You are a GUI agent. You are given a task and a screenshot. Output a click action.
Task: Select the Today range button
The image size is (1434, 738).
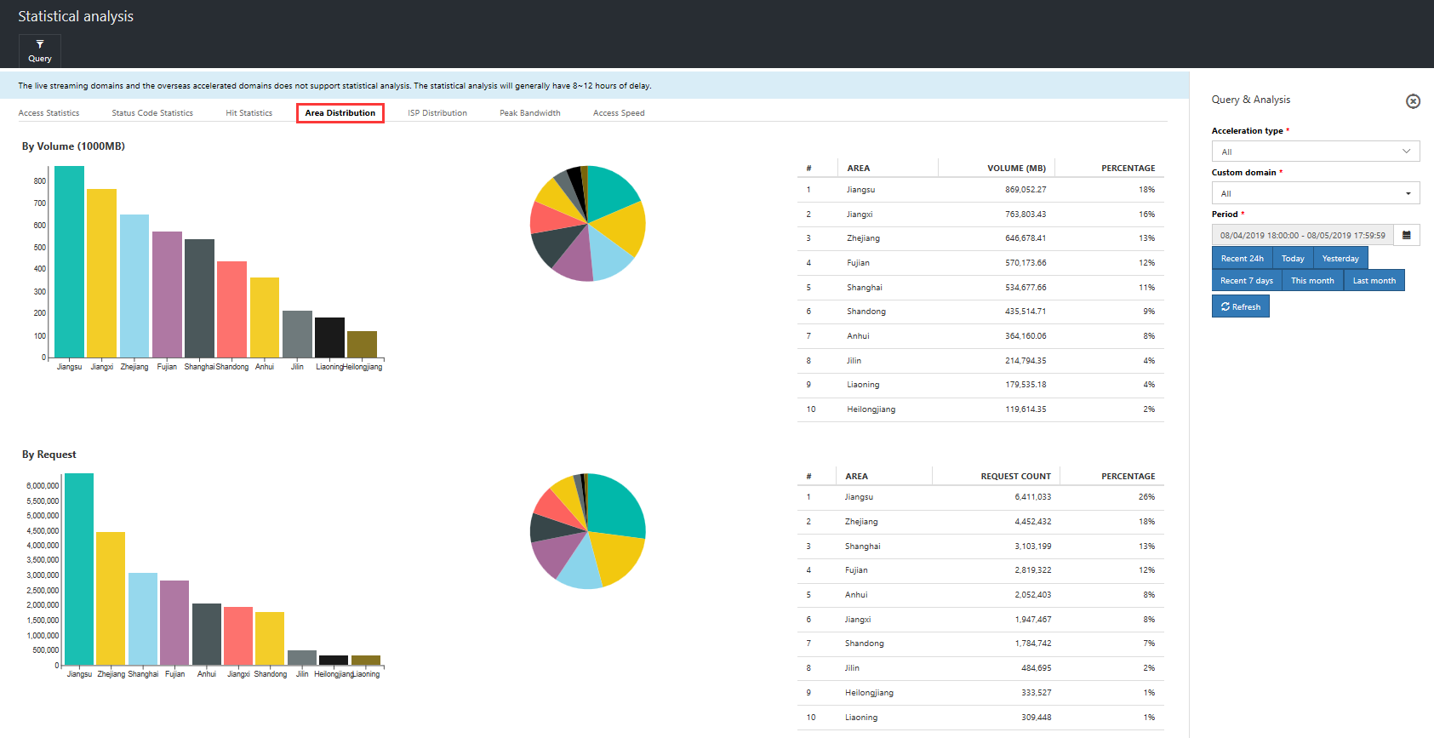[x=1293, y=258]
